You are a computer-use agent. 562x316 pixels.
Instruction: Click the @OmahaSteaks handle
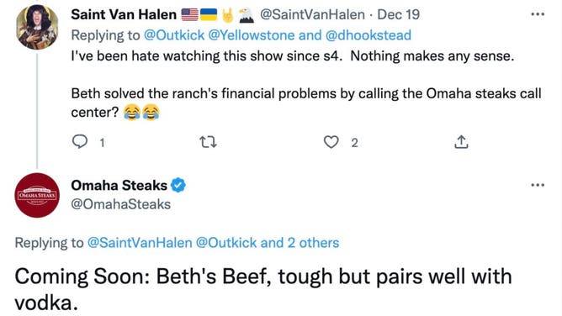pyautogui.click(x=121, y=204)
